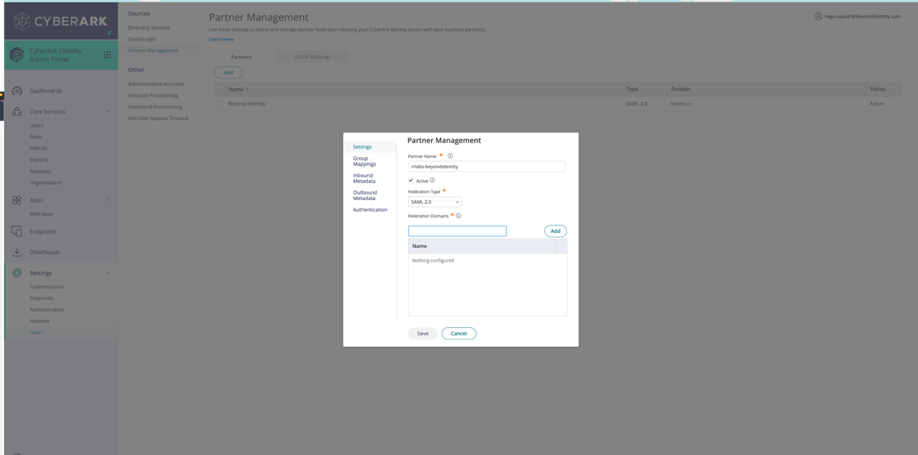This screenshot has width=918, height=455.
Task: Open Directory Services source
Action: point(149,28)
